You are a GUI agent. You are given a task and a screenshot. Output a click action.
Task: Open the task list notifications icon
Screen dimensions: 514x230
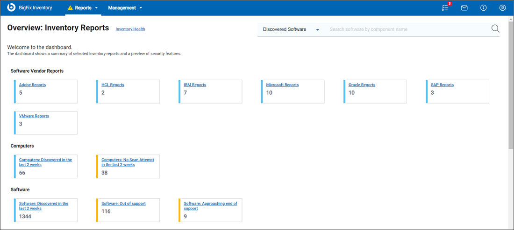coord(445,7)
